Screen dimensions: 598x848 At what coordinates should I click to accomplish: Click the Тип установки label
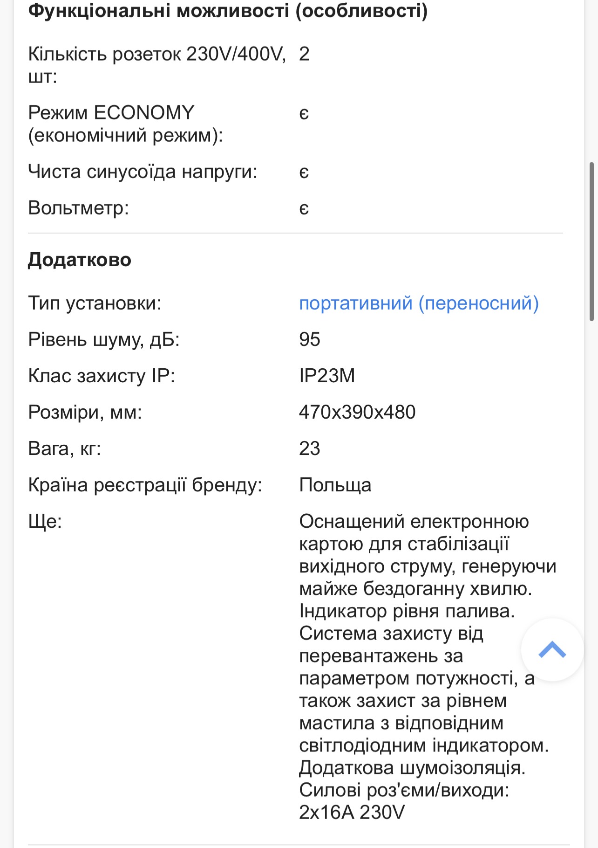coord(95,303)
